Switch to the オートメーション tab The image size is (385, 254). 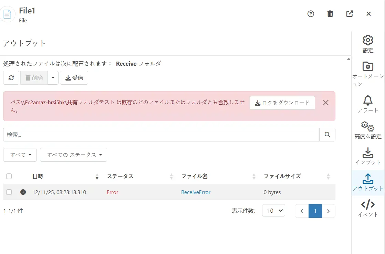click(x=368, y=74)
